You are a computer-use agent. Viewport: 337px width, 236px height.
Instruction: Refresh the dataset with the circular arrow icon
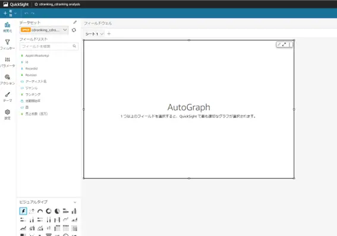coord(74,30)
